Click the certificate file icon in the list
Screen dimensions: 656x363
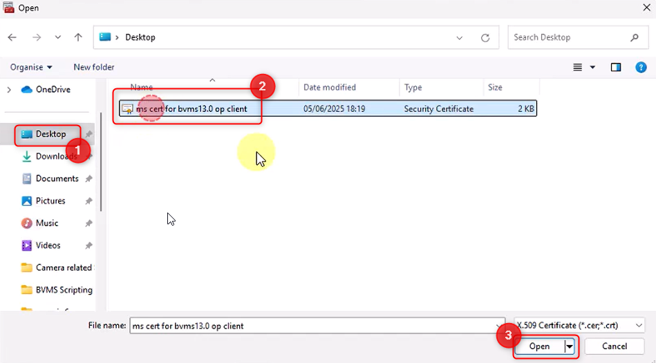click(127, 109)
